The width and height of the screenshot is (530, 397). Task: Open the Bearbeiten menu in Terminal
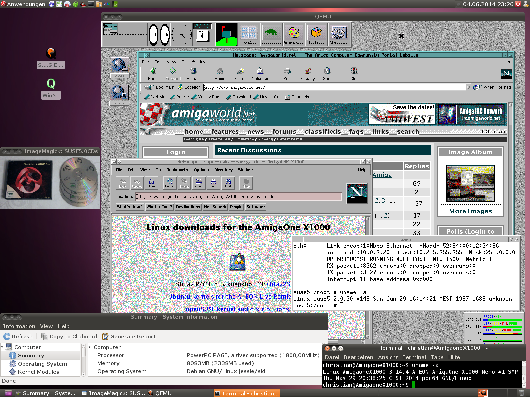(x=358, y=357)
